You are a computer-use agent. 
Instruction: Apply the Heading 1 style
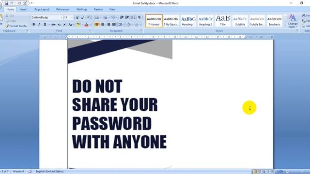coord(188,21)
